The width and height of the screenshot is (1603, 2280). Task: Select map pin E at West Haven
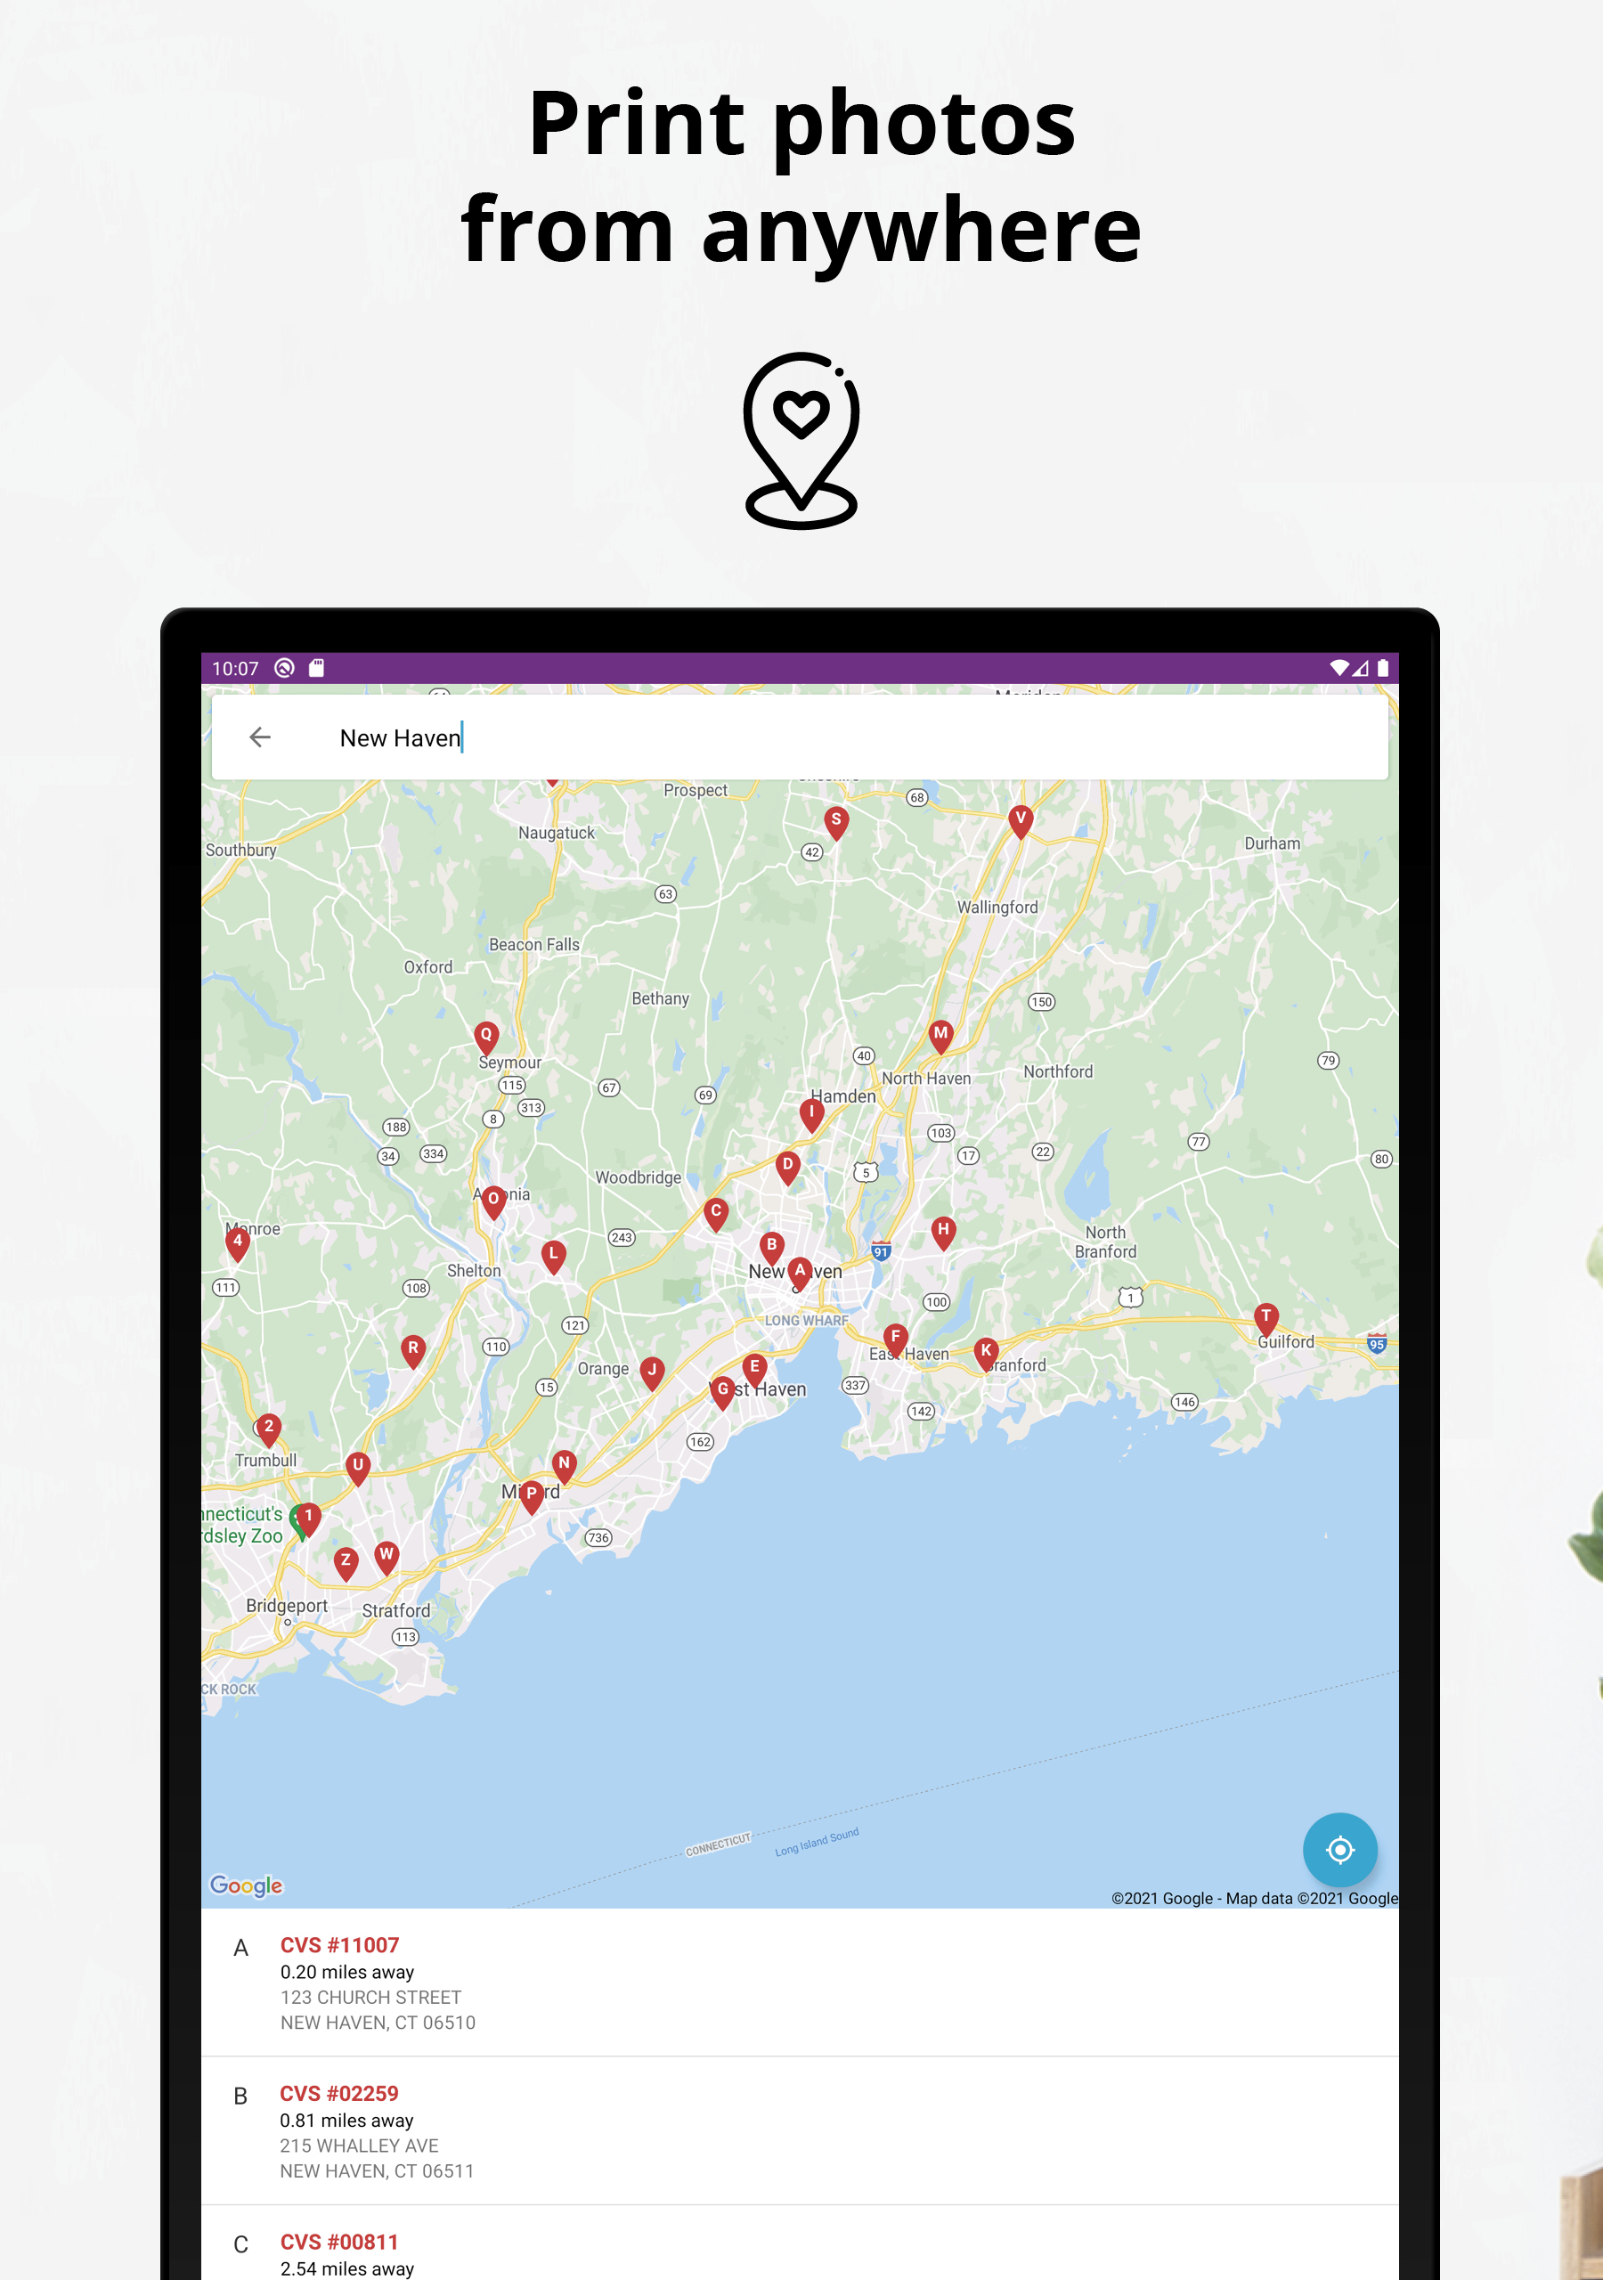[755, 1371]
